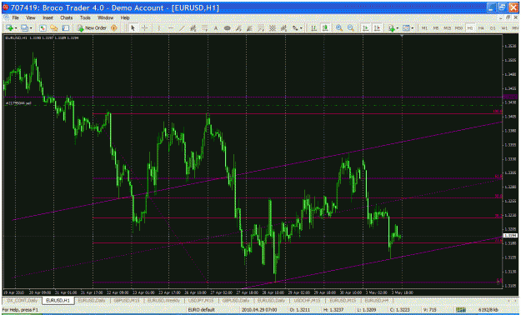
Task: Switch to M15 timeframe
Action: [448, 28]
